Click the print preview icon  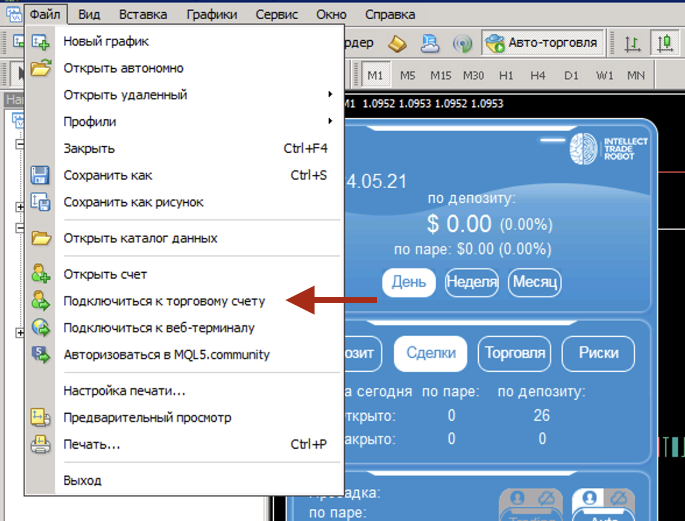(41, 417)
